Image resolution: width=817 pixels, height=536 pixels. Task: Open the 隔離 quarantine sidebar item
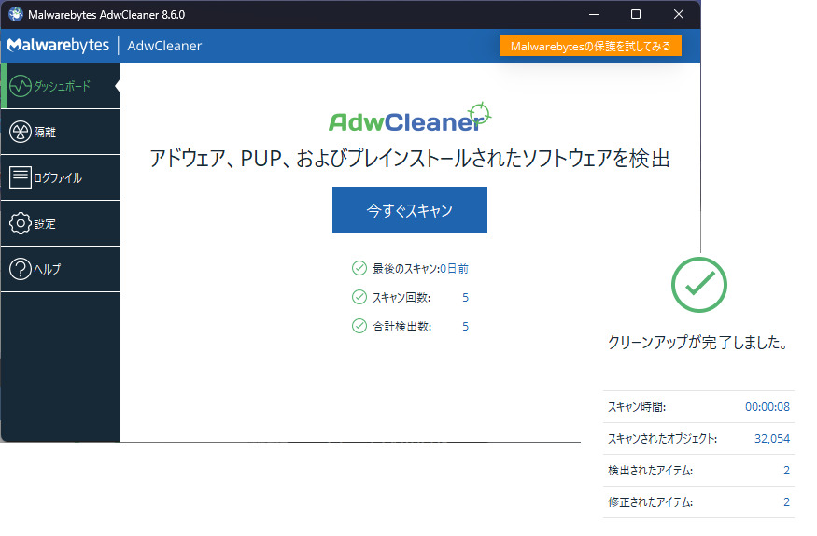[61, 132]
